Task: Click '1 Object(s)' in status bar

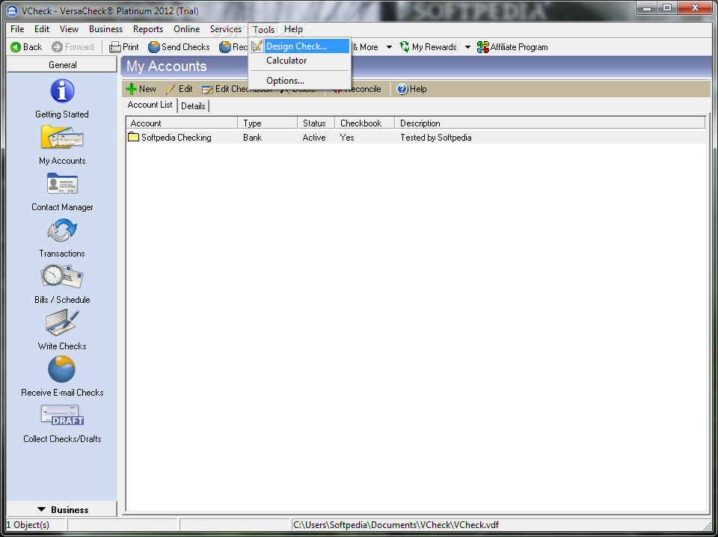Action: click(x=28, y=524)
